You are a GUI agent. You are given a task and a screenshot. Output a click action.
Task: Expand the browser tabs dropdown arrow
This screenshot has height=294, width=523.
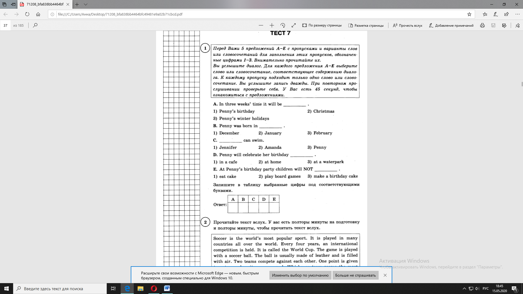coord(85,4)
